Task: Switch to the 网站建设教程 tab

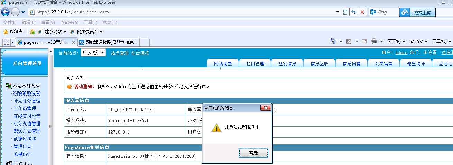Action: (108, 43)
